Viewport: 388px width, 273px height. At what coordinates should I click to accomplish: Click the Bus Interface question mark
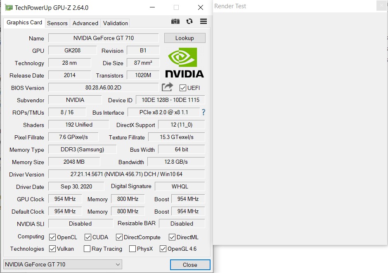203,112
